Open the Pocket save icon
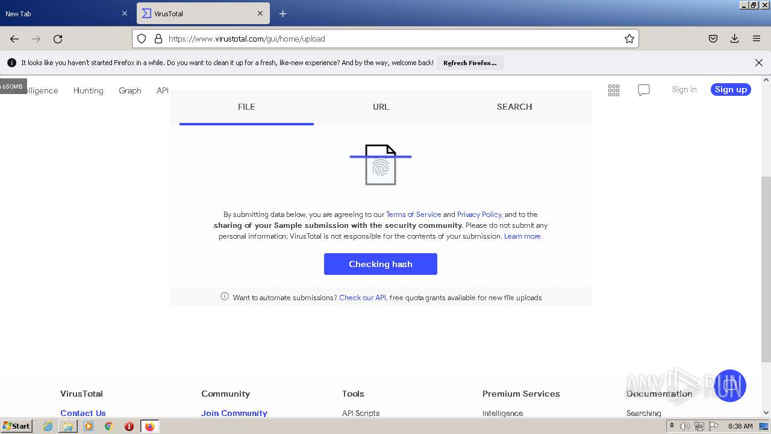This screenshot has width=771, height=434. (713, 39)
